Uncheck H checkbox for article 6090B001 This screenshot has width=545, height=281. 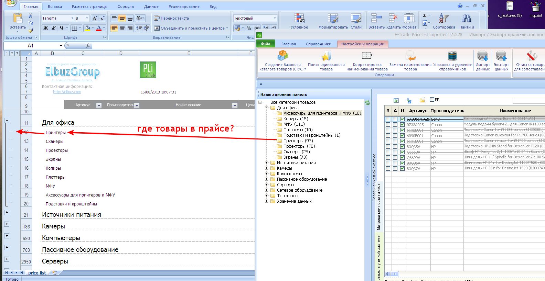(x=402, y=136)
